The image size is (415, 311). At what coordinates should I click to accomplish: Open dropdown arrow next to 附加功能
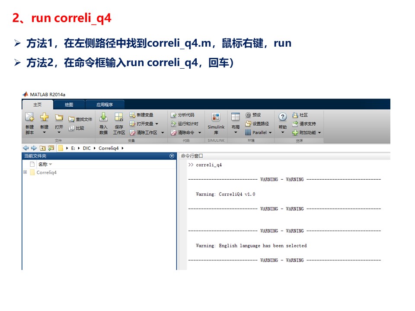pos(319,133)
